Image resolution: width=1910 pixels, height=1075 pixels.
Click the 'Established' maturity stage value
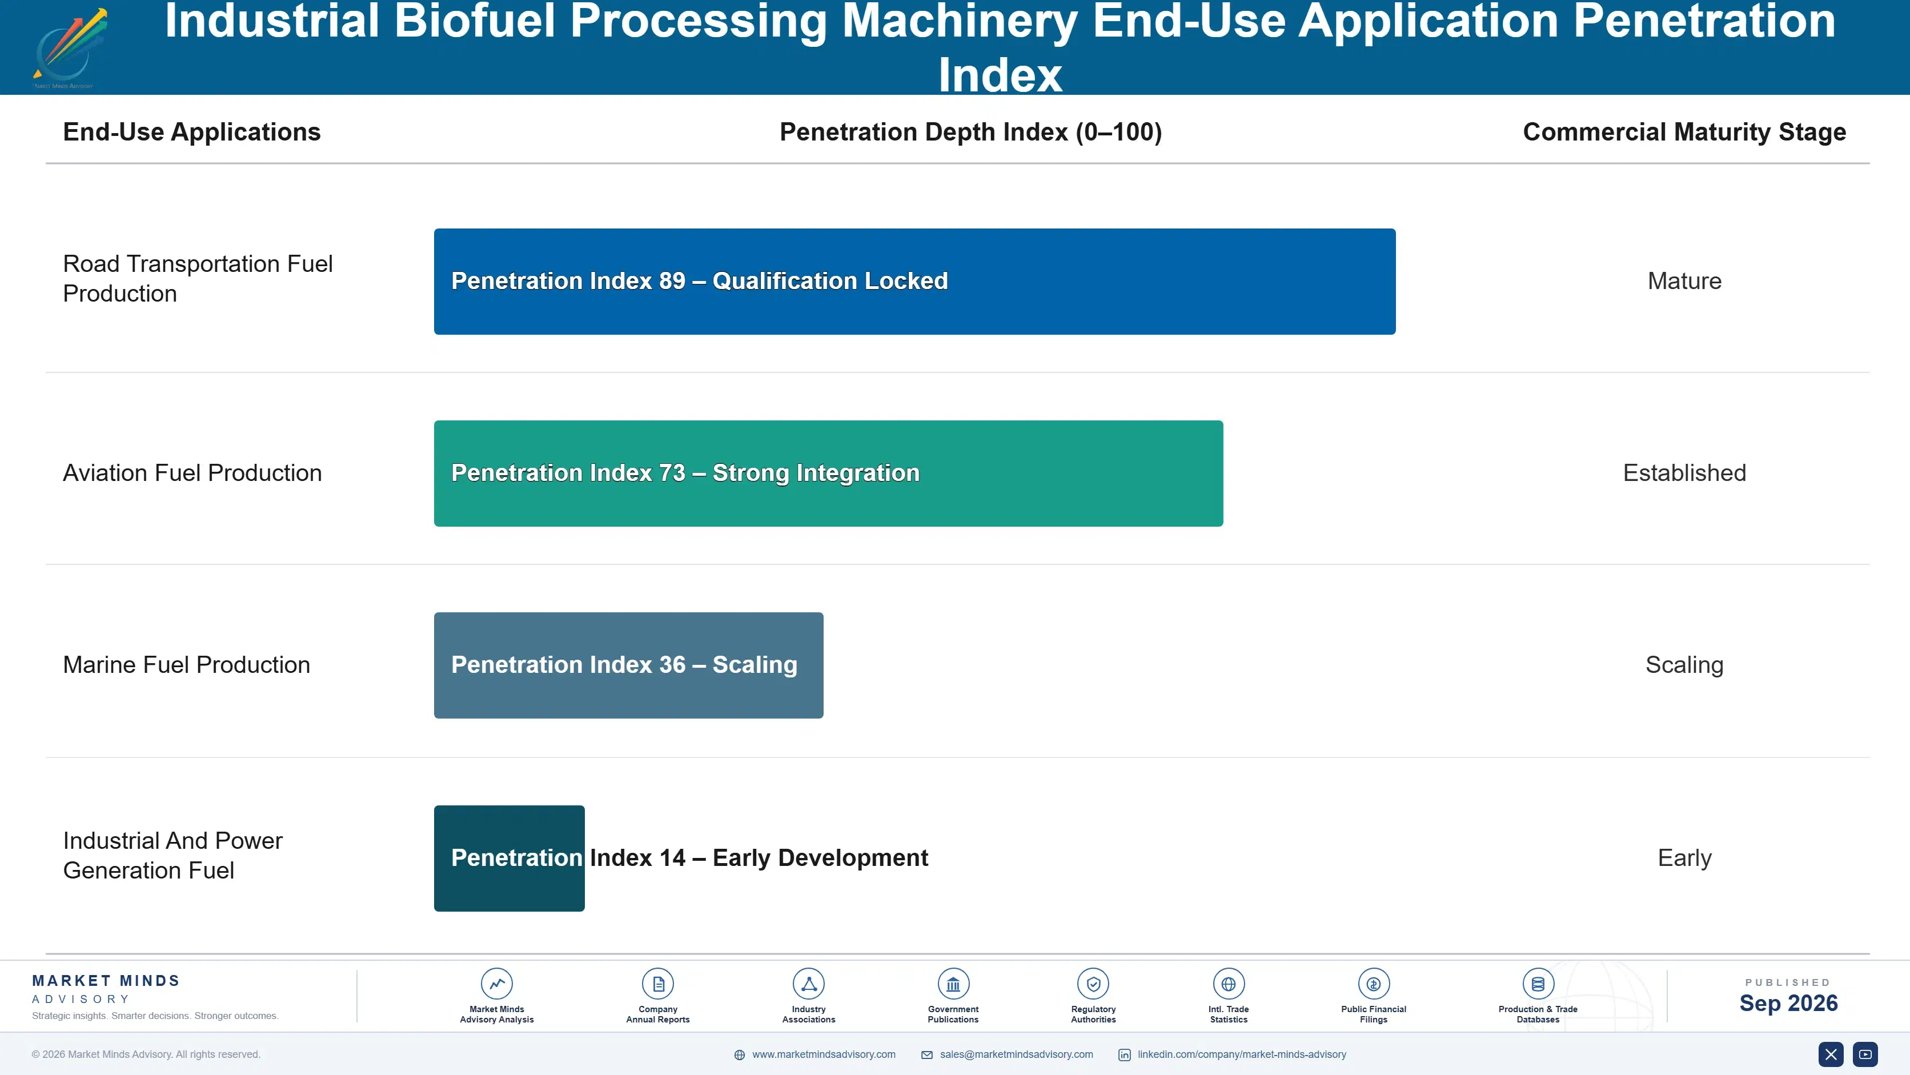click(x=1684, y=473)
